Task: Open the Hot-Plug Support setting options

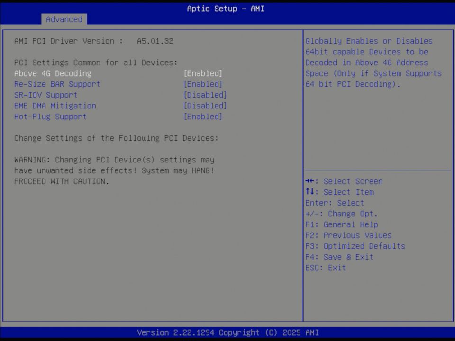Action: [x=203, y=117]
